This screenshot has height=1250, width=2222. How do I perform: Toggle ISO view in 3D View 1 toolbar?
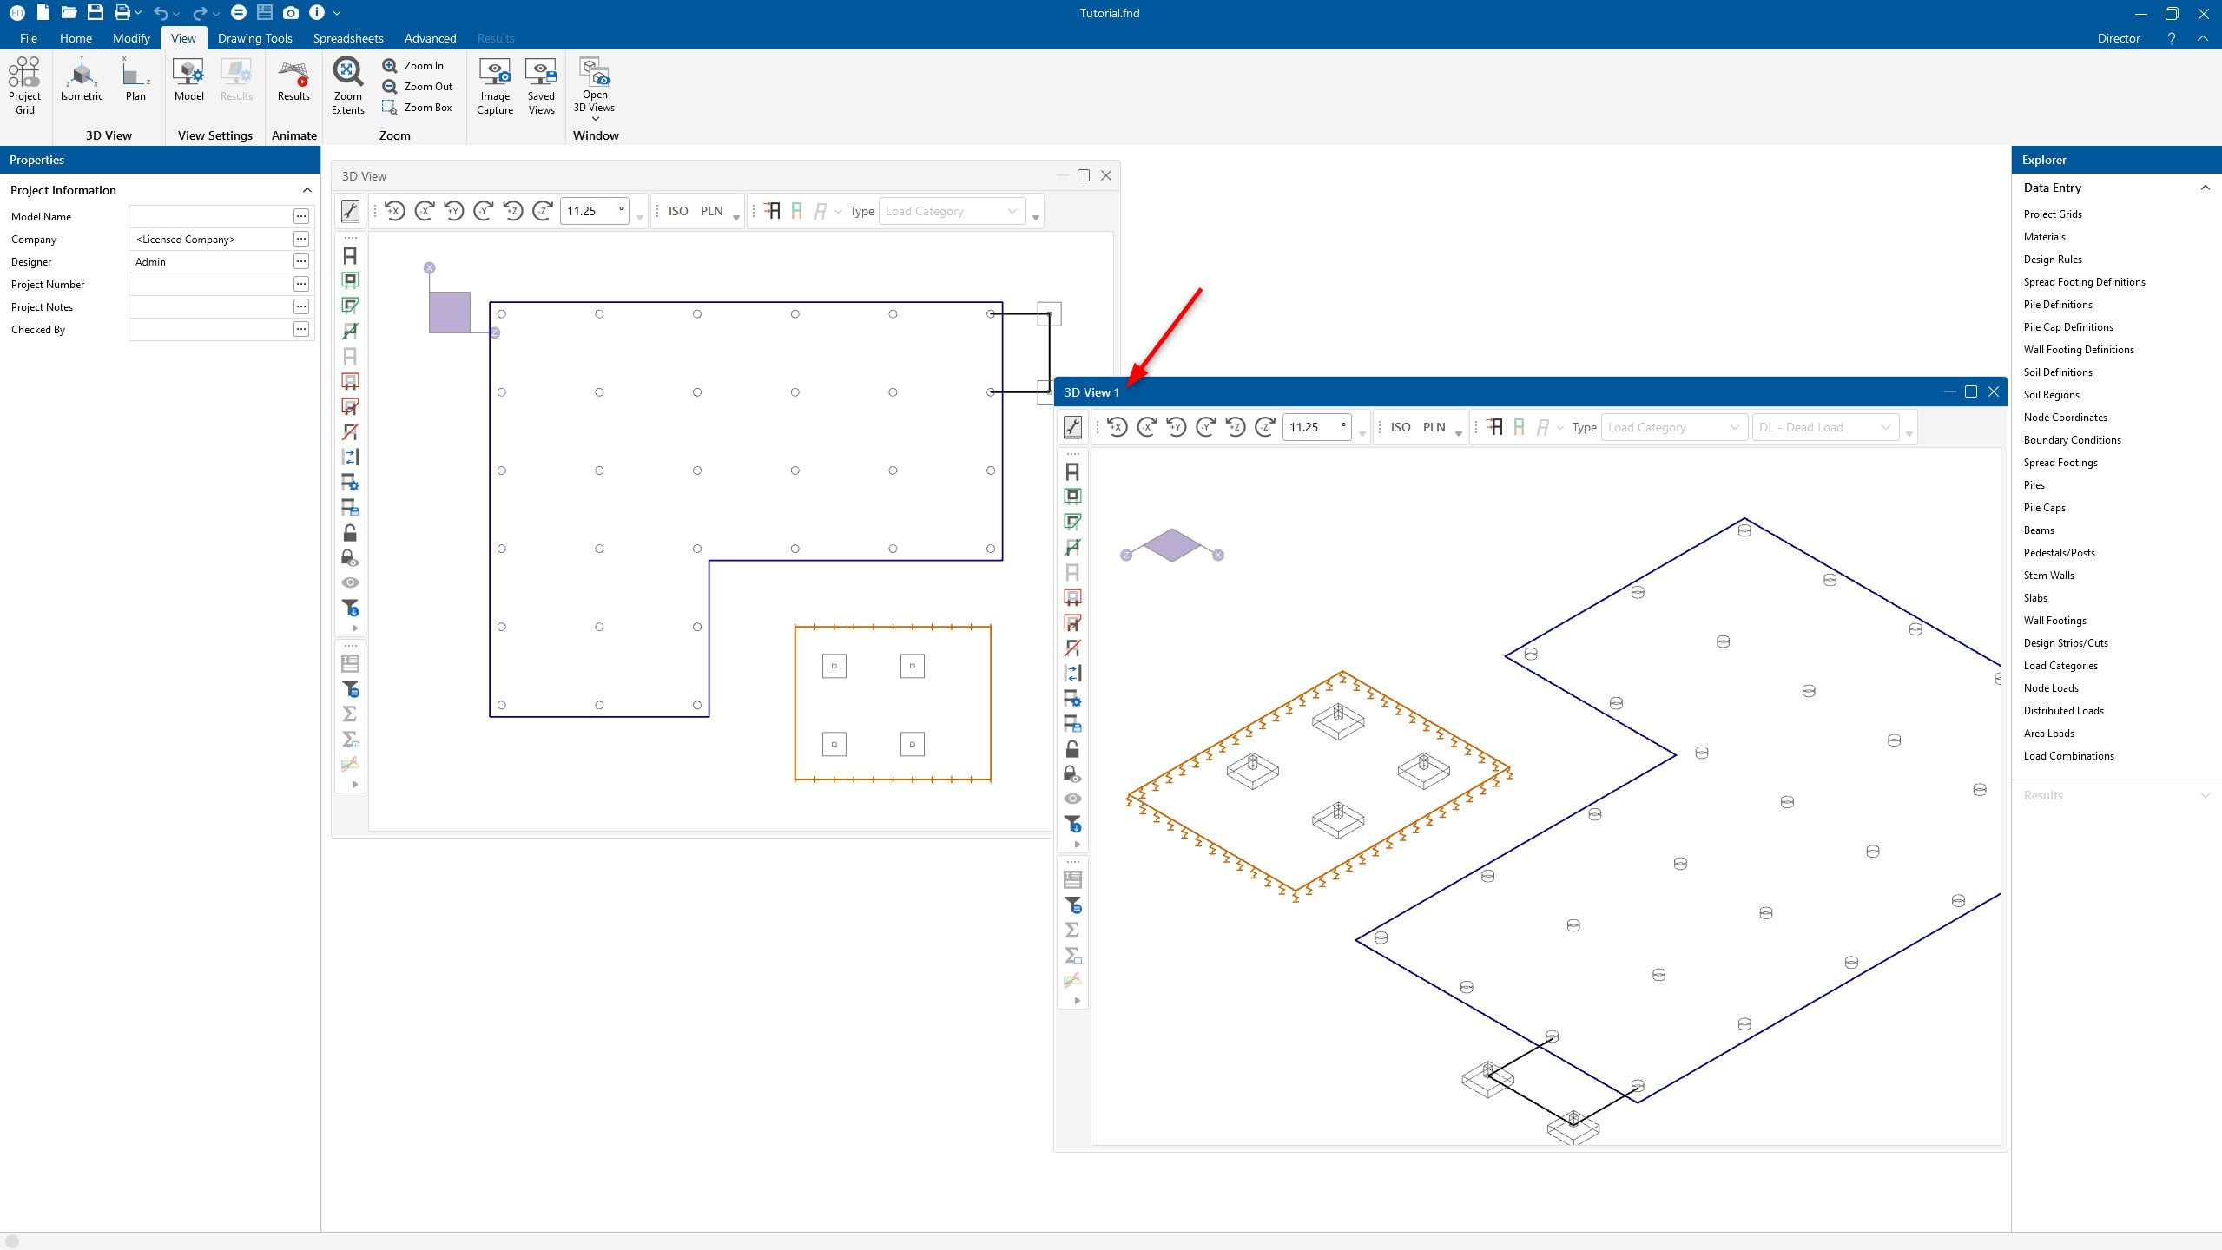point(1400,427)
